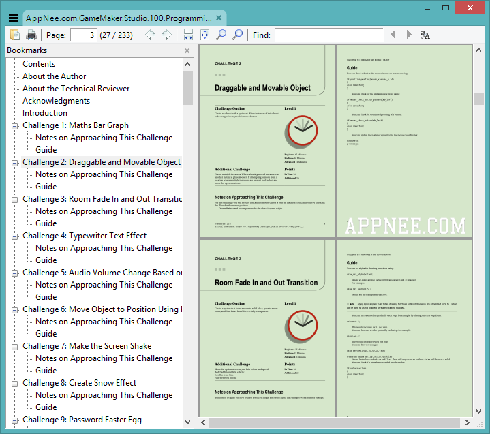Click the Zoom Out magnifier
The image size is (490, 434).
[x=221, y=35]
